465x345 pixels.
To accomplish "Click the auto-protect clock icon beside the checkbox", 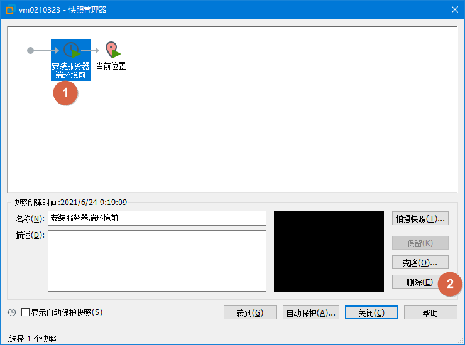I will 11,312.
